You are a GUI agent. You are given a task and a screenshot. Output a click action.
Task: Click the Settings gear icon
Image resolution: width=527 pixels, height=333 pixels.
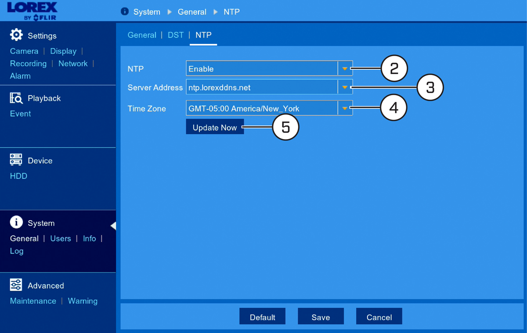click(x=16, y=35)
